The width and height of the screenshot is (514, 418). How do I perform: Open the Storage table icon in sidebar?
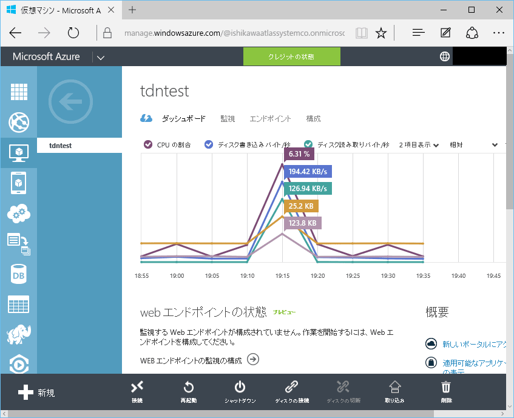[x=19, y=304]
